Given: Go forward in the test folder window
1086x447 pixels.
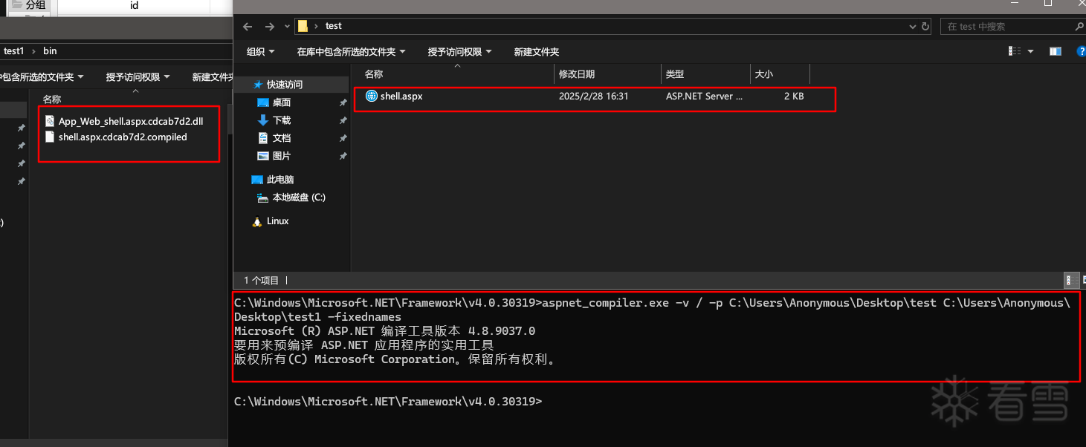Looking at the screenshot, I should point(269,26).
